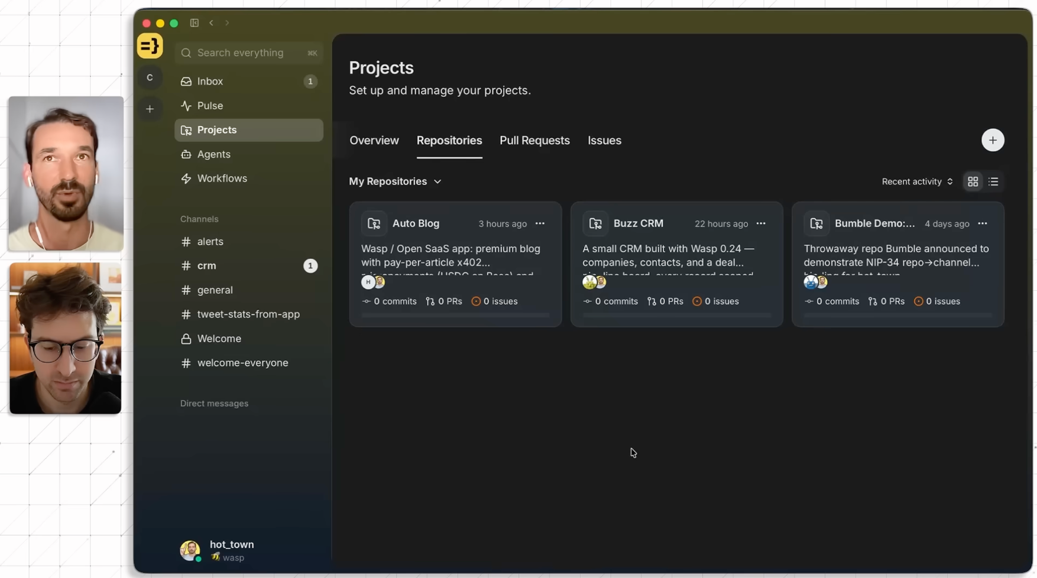Image resolution: width=1037 pixels, height=578 pixels.
Task: Open the crm channel
Action: 249,266
